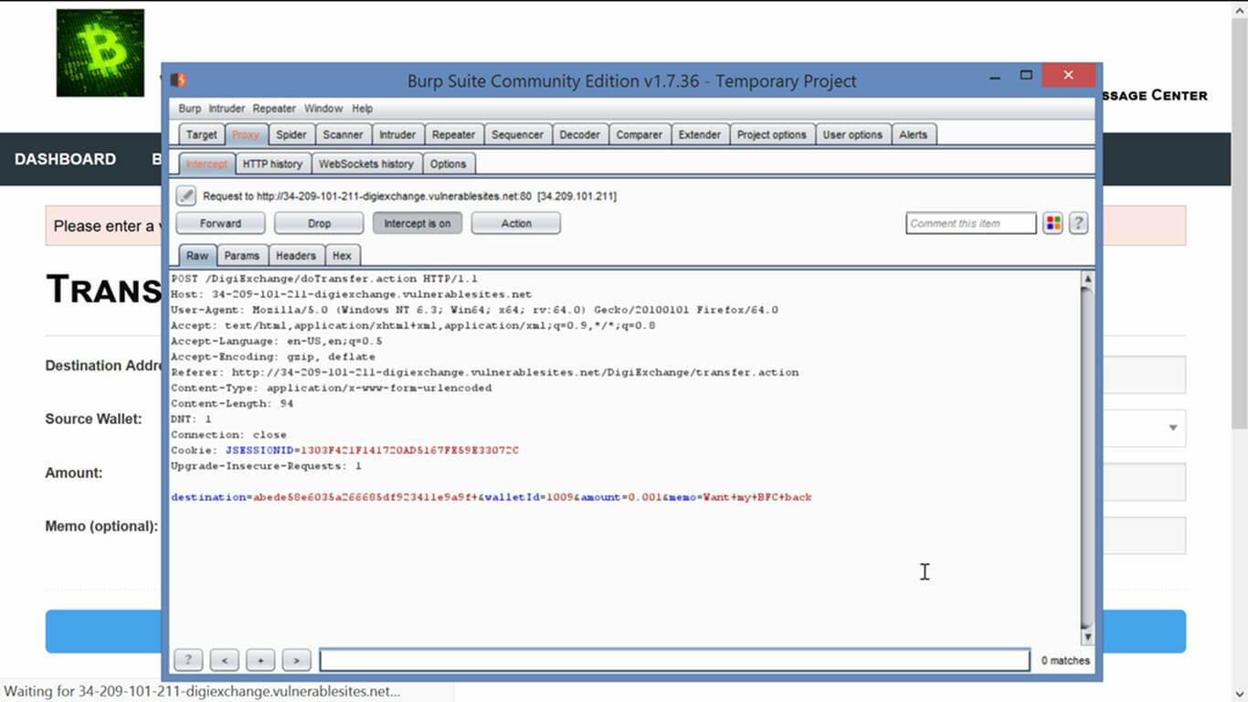
Task: Open the Scanner tab
Action: 343,134
